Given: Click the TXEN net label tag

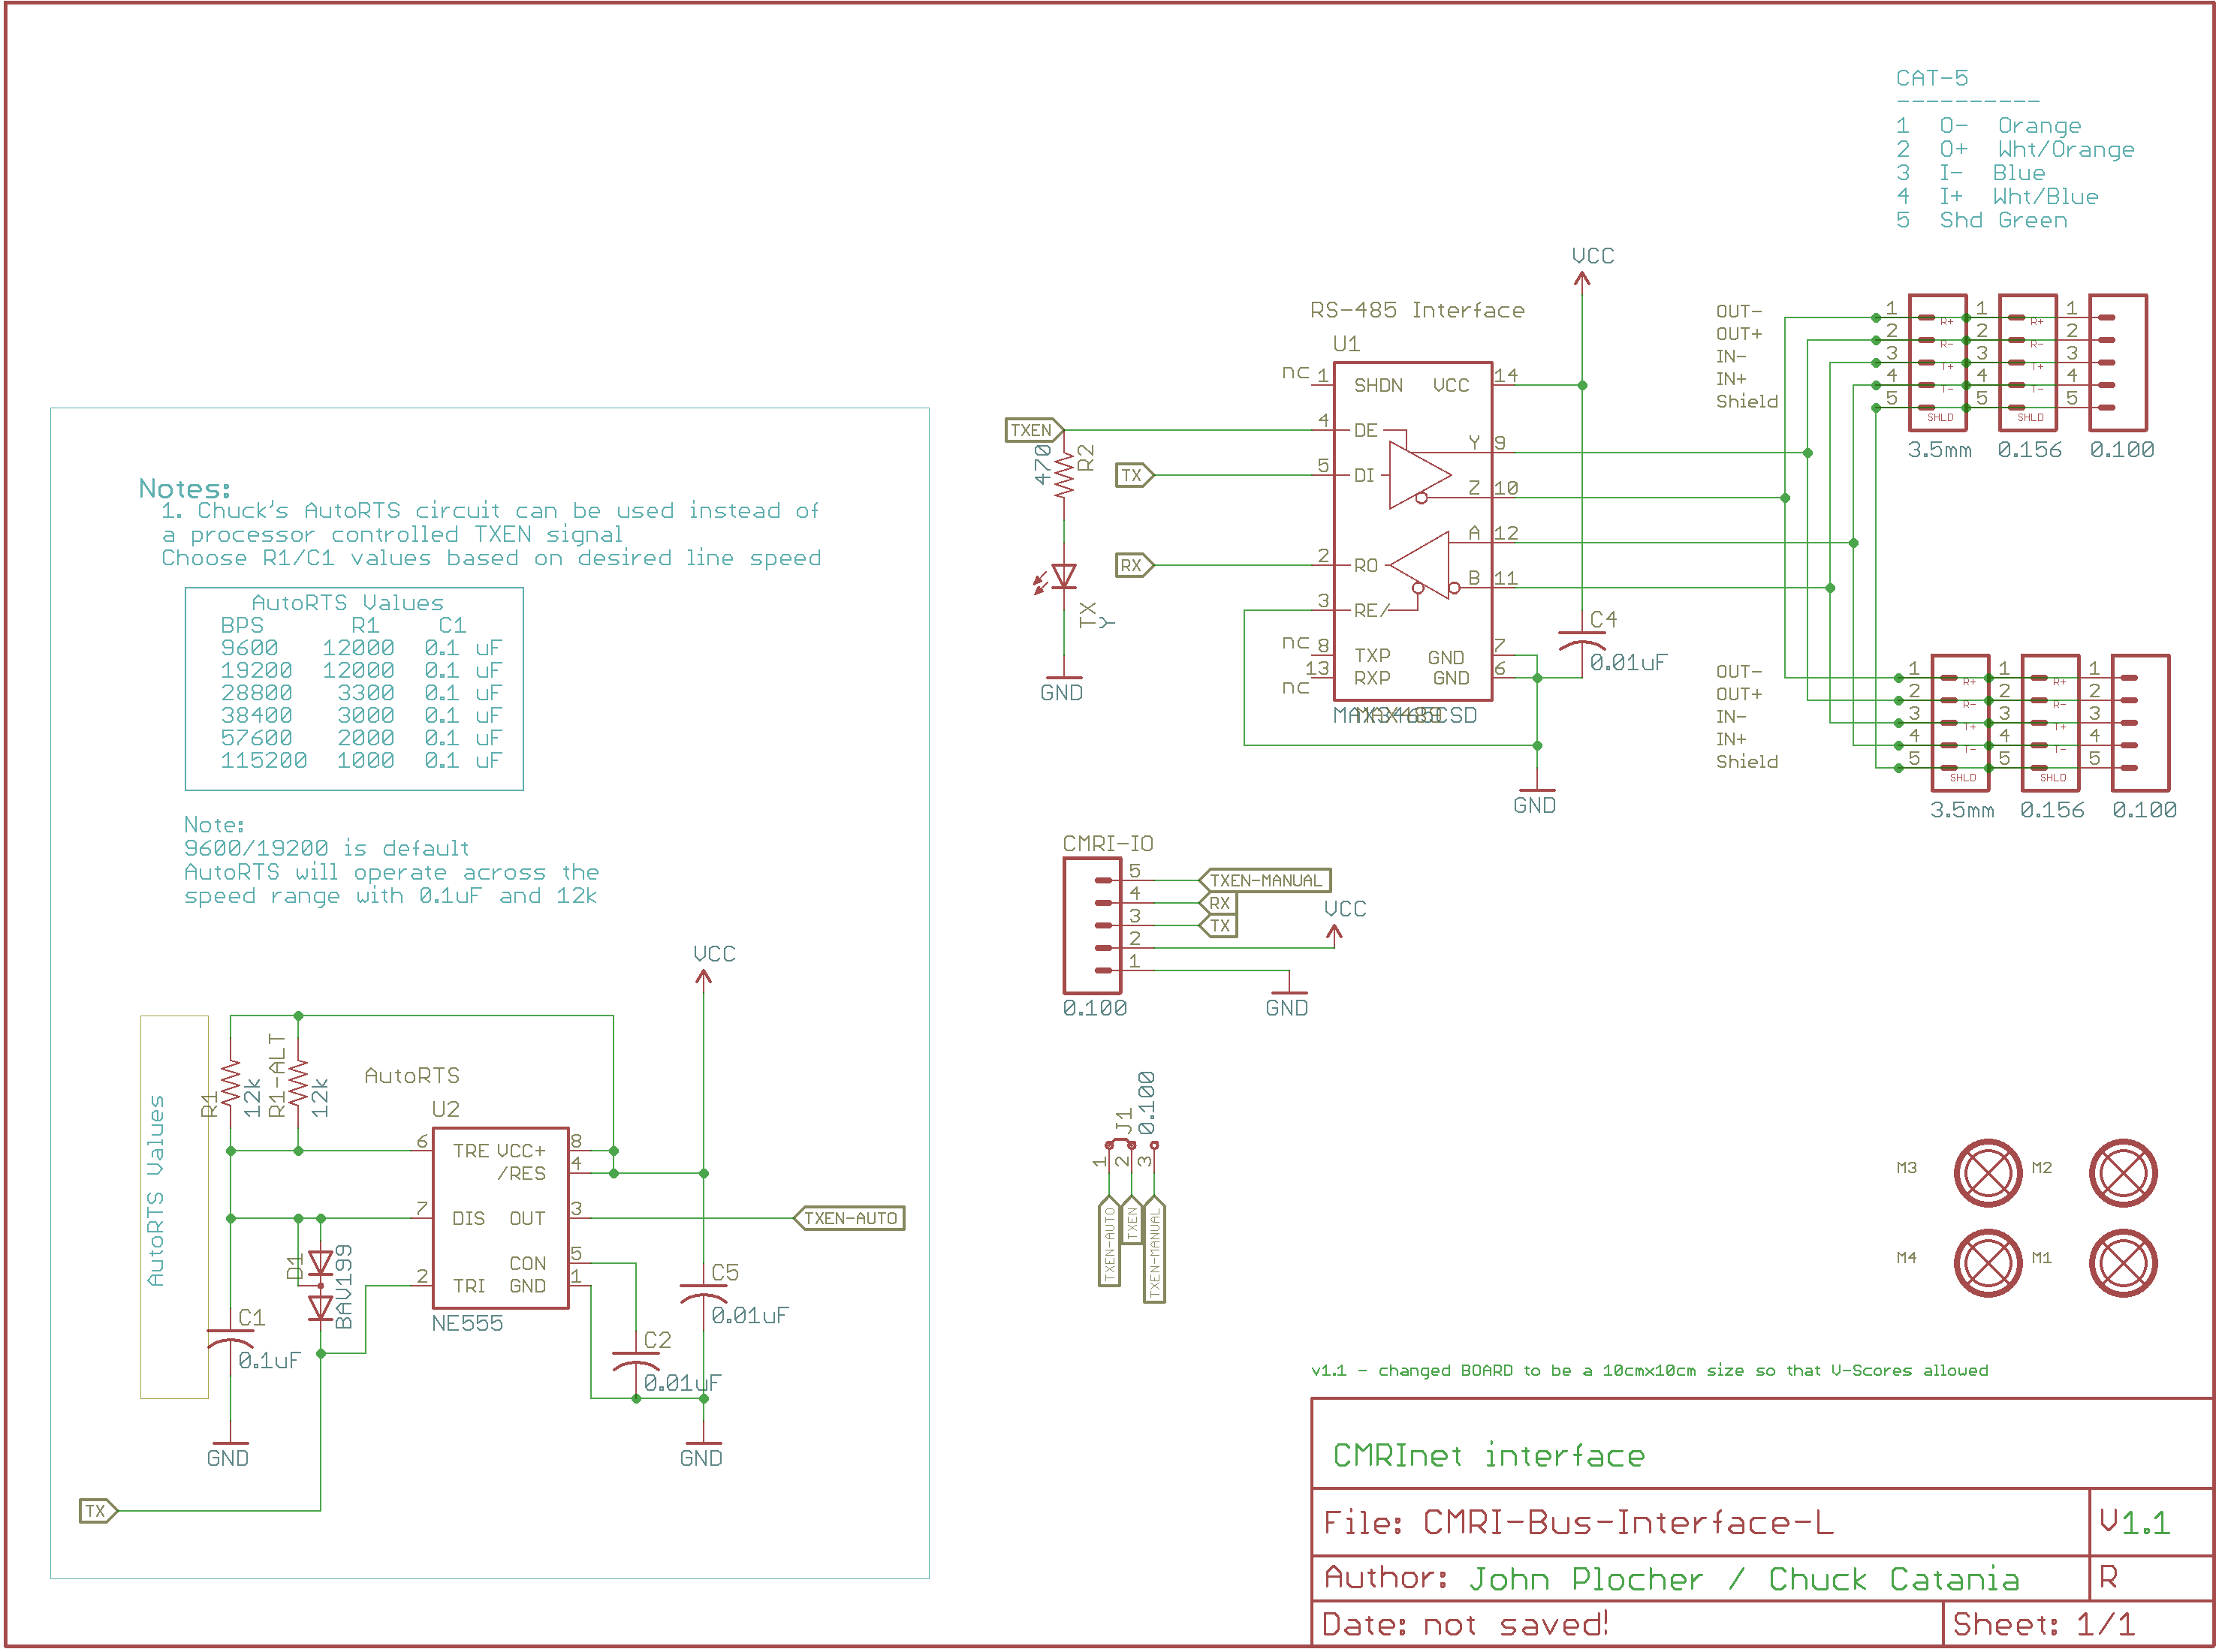Looking at the screenshot, I should coord(1033,430).
